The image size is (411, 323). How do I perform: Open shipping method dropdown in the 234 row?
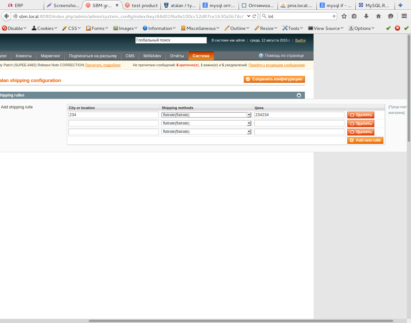206,115
